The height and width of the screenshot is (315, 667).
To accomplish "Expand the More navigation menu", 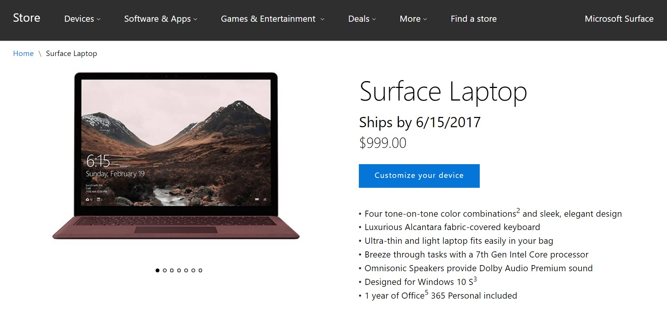I will [413, 19].
